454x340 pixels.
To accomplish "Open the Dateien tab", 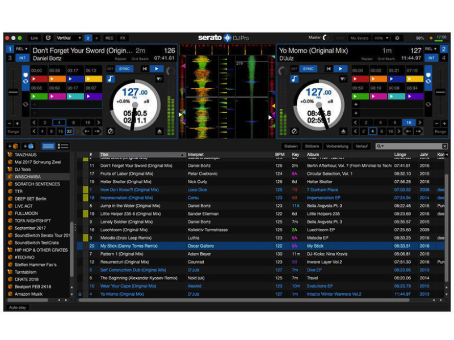I will click(291, 146).
